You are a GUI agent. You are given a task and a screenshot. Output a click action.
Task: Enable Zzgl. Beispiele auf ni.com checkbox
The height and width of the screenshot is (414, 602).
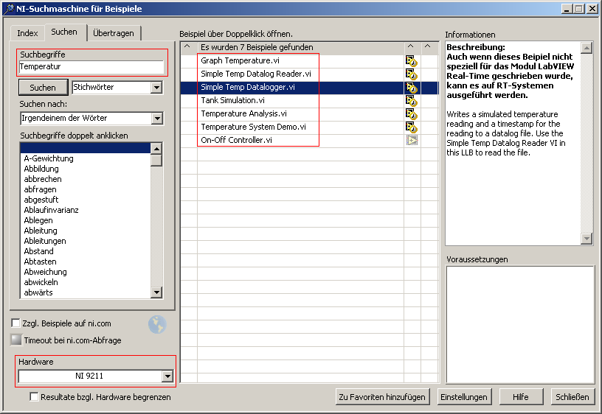point(15,323)
